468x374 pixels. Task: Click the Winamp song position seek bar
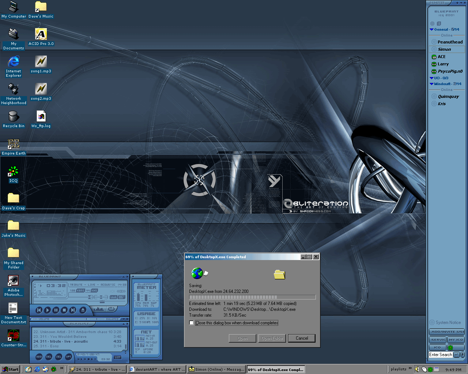coord(79,302)
